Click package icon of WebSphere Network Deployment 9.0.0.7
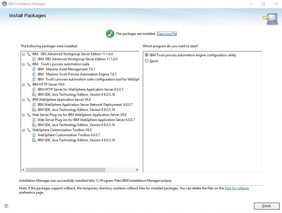282x213 pixels. 34,105
